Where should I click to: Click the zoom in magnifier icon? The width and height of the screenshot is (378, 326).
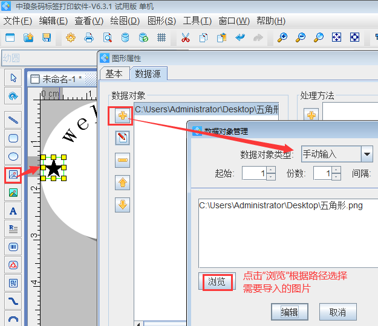(282, 38)
